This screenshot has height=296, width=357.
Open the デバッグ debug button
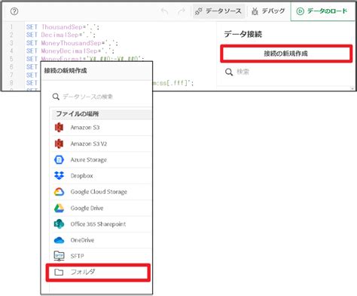point(268,11)
